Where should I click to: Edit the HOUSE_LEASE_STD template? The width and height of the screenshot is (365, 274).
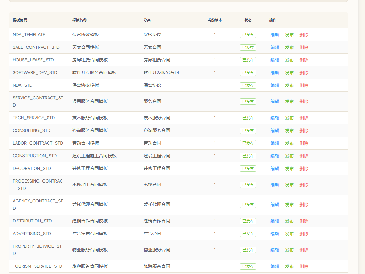pyautogui.click(x=275, y=60)
